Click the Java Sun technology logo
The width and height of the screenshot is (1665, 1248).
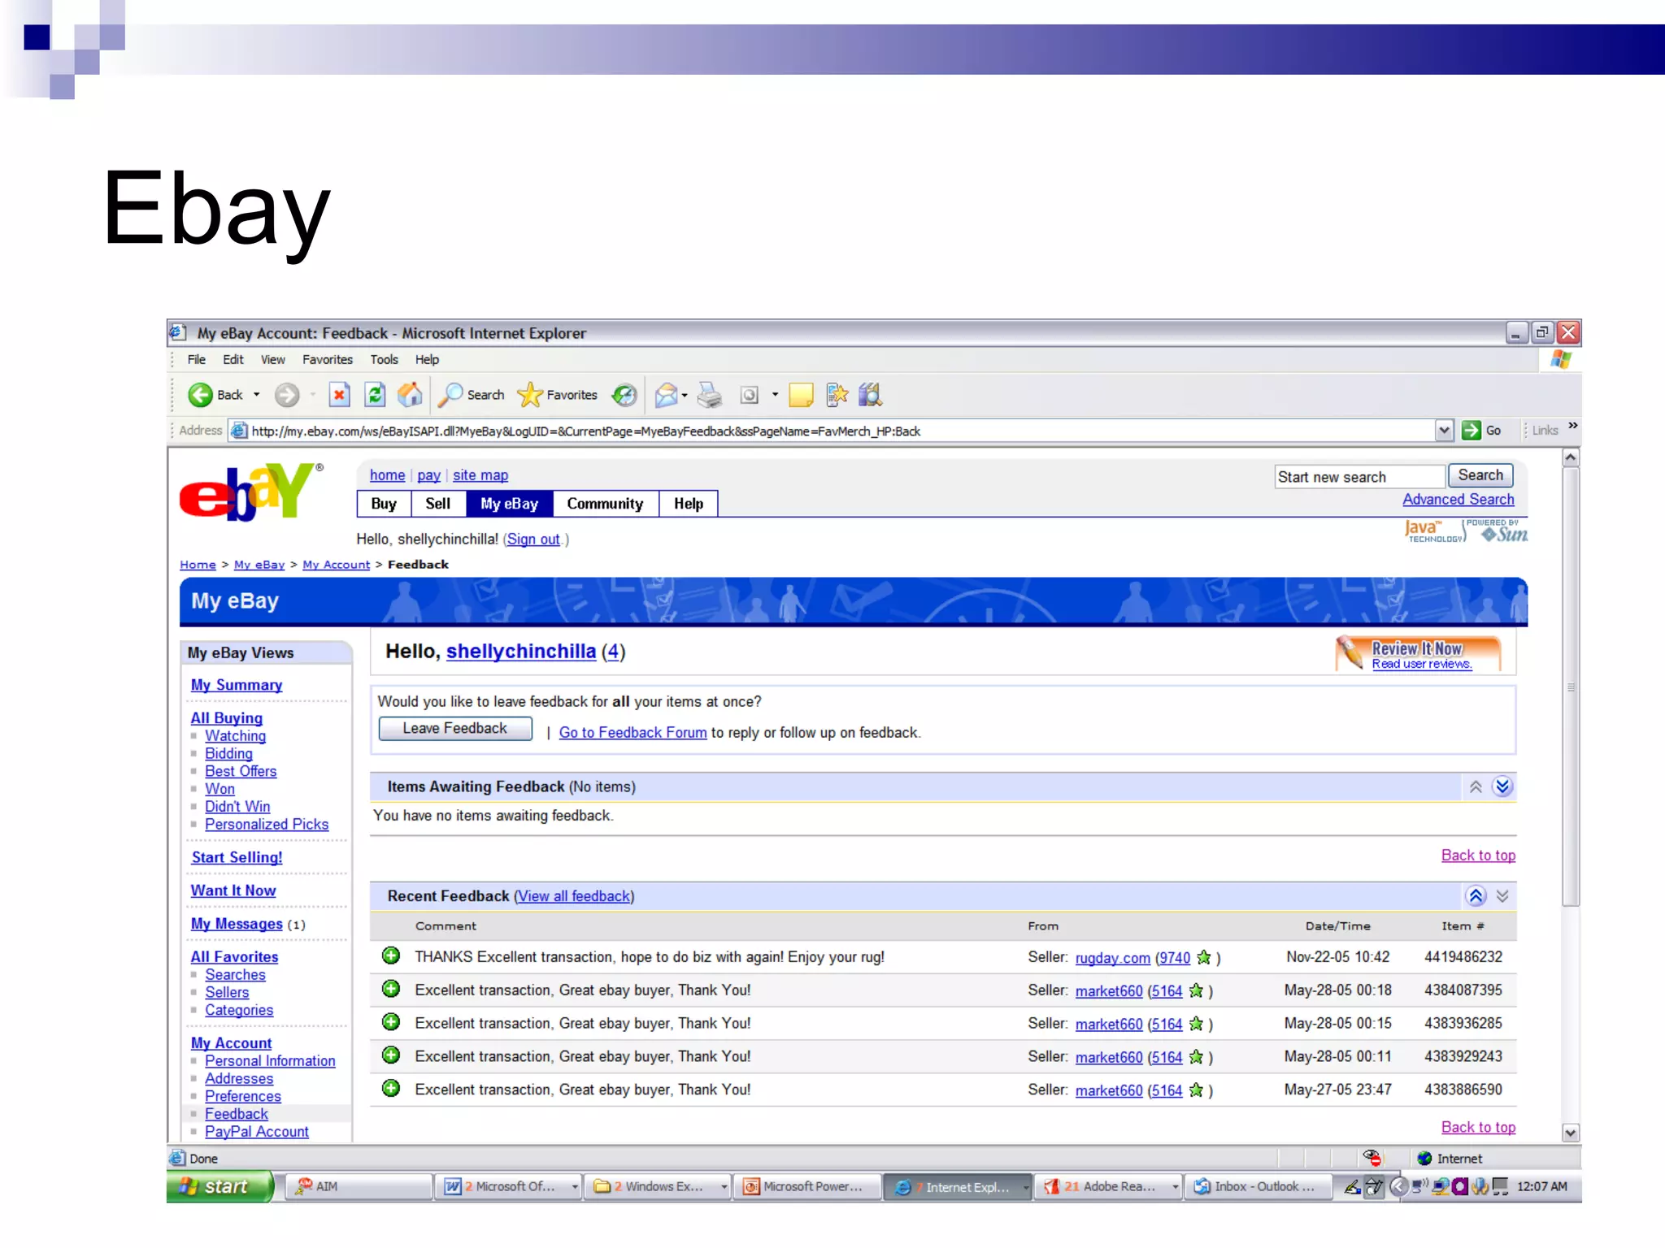pyautogui.click(x=1466, y=531)
